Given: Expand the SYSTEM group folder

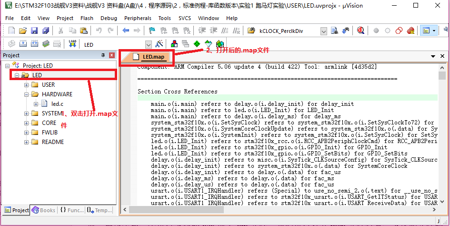Looking at the screenshot, I should pos(26,113).
